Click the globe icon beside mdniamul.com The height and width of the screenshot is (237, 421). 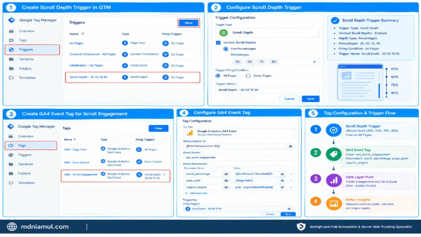tap(12, 227)
